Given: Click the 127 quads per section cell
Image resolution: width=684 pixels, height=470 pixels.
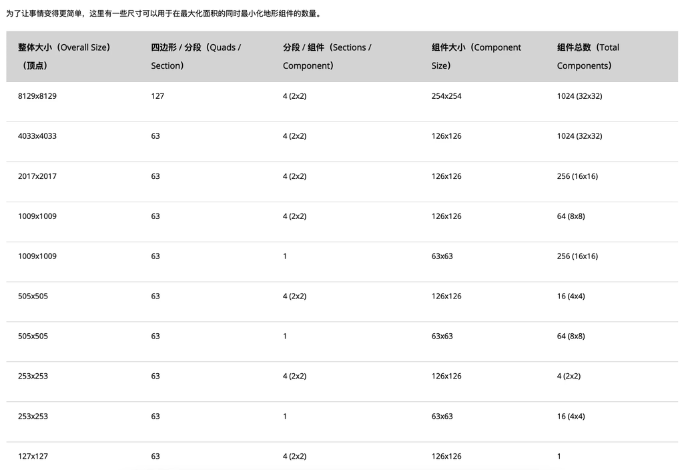Looking at the screenshot, I should pyautogui.click(x=157, y=96).
